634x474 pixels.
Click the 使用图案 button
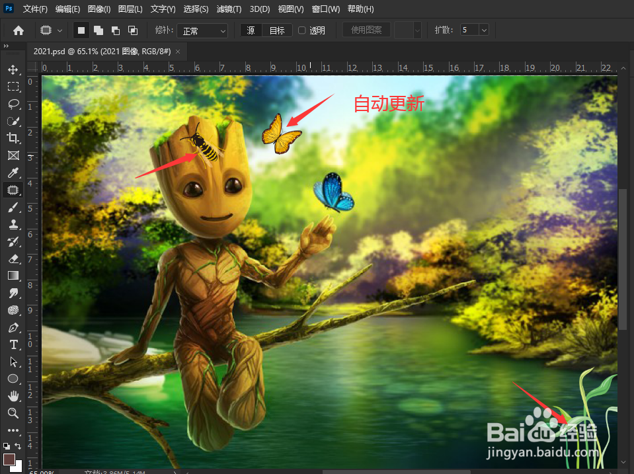click(x=366, y=30)
